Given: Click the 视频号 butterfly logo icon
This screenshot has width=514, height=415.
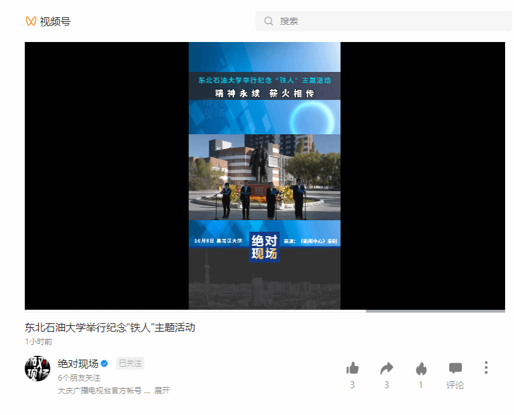Looking at the screenshot, I should [x=31, y=21].
